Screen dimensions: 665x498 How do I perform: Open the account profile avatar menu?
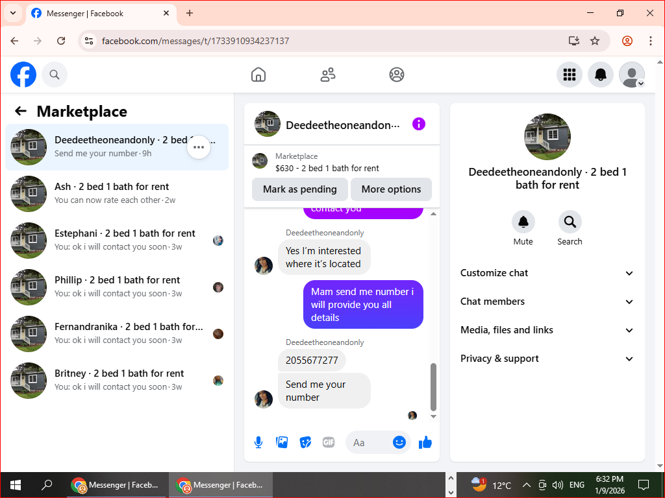632,75
